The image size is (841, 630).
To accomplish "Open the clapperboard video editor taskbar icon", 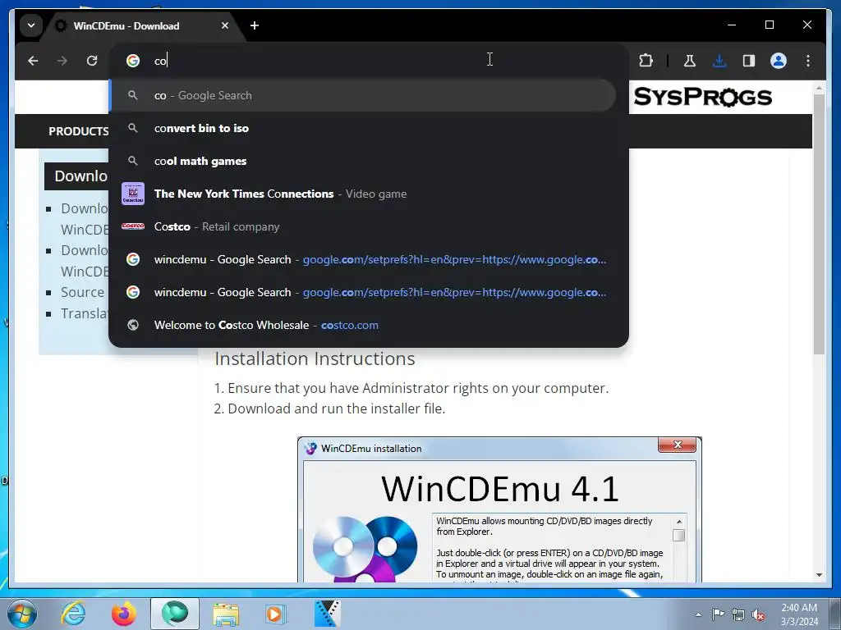I will pos(327,614).
